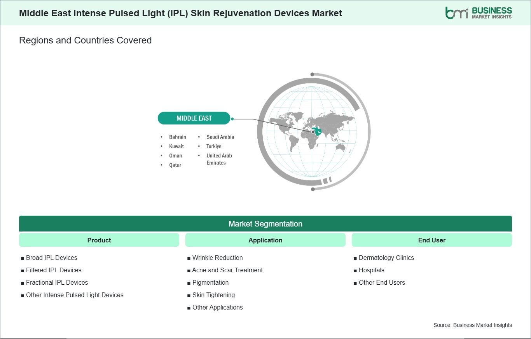Click 'Source: Business Market Insights' text

click(473, 325)
